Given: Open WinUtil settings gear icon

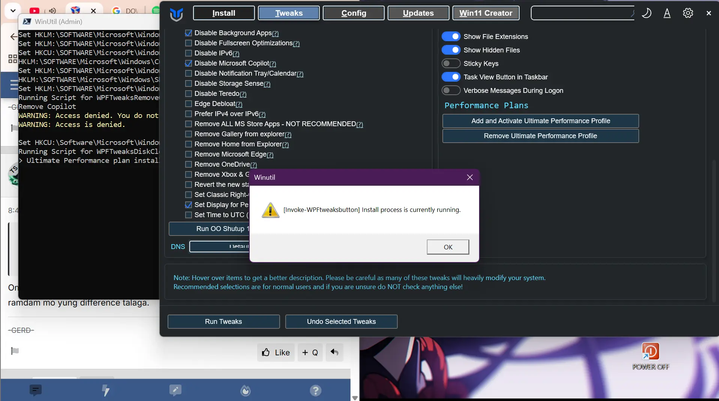Looking at the screenshot, I should click(688, 13).
